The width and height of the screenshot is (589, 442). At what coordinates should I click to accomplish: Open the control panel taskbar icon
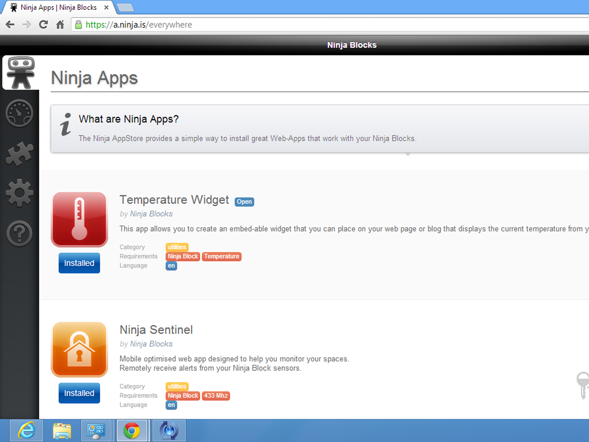pyautogui.click(x=97, y=431)
